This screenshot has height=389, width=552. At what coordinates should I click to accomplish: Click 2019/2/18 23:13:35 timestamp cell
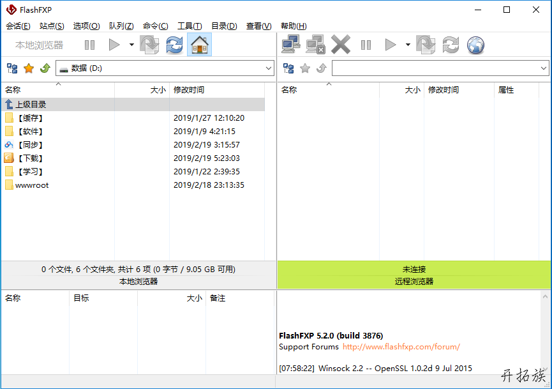pyautogui.click(x=209, y=185)
